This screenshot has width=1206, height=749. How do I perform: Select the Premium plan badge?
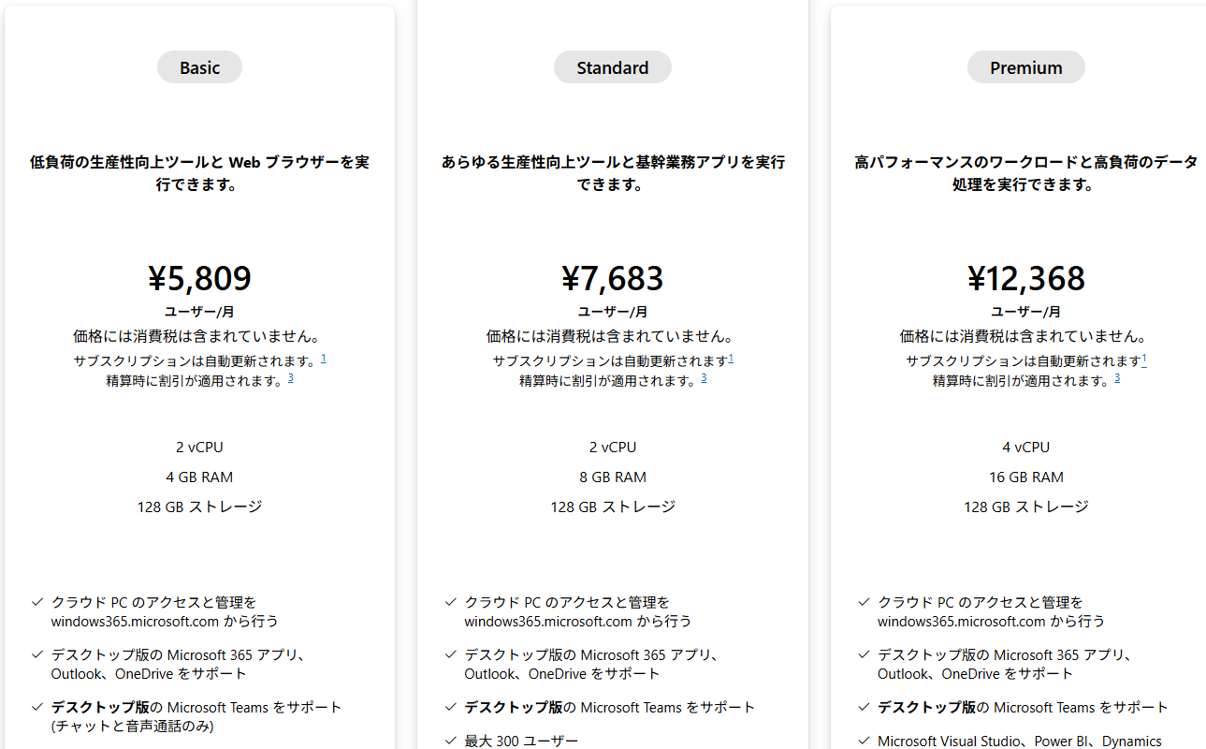point(1026,67)
